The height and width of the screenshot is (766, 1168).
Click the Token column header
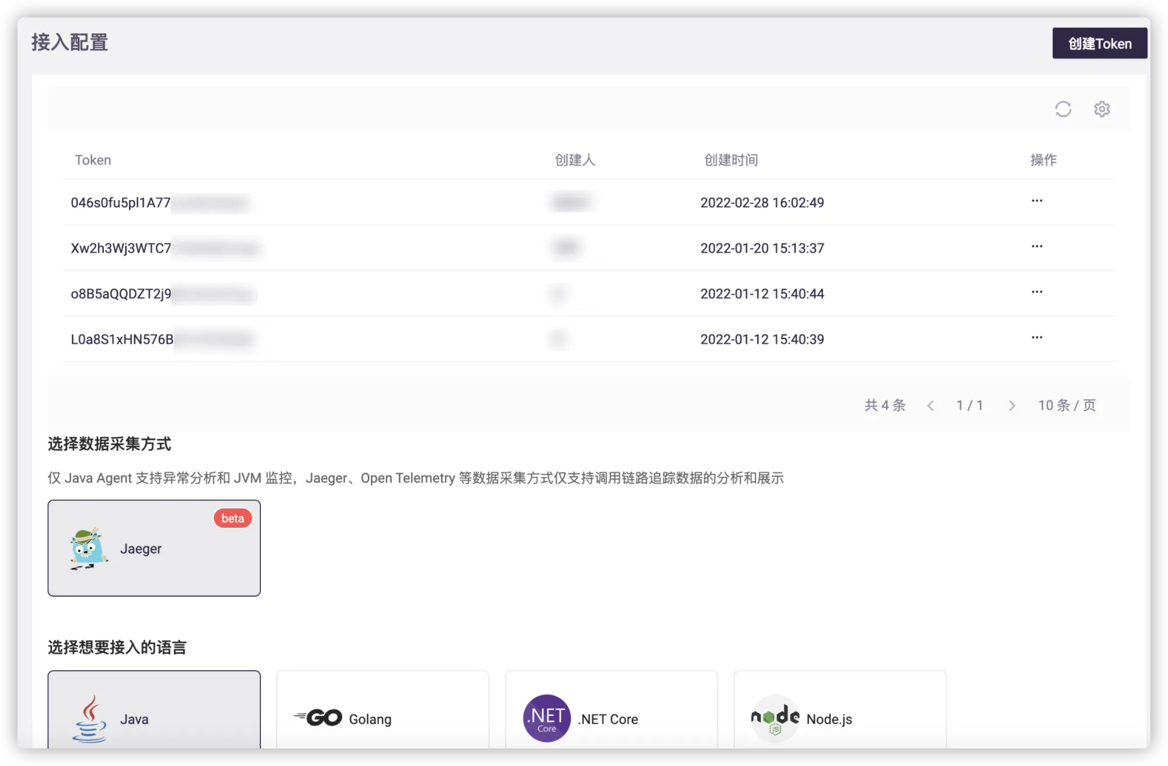93,160
